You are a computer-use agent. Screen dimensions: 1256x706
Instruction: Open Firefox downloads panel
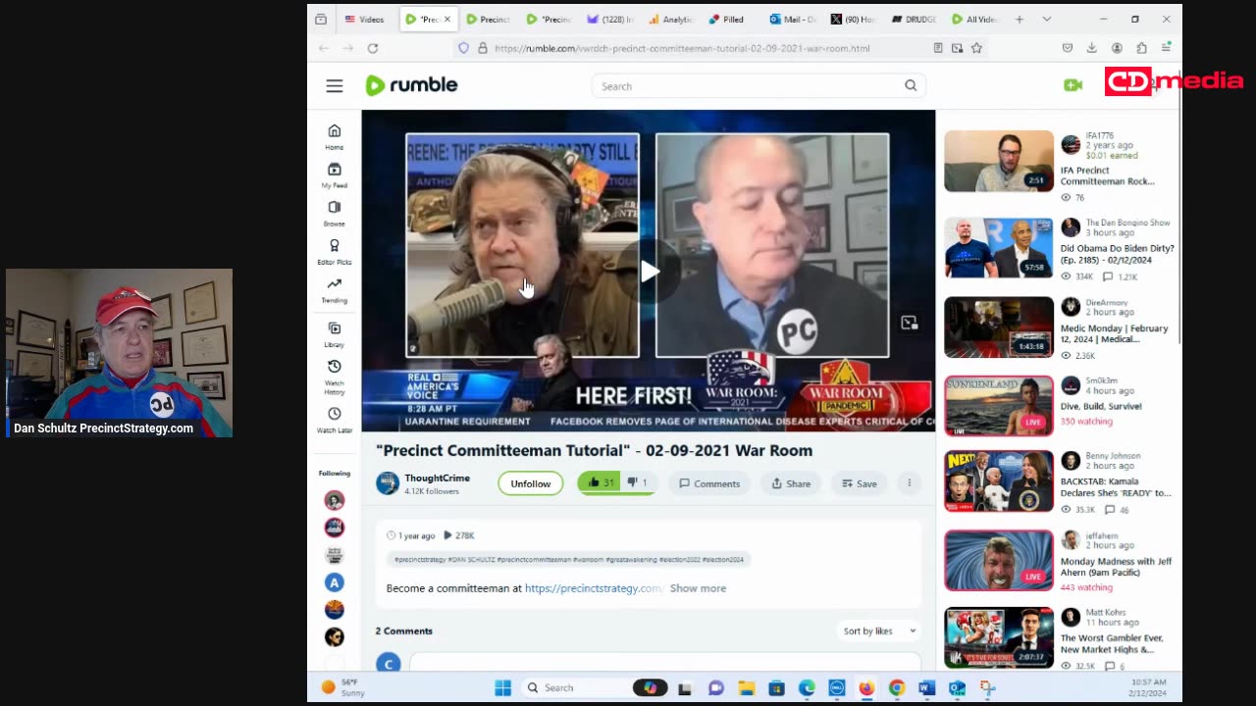(1091, 48)
